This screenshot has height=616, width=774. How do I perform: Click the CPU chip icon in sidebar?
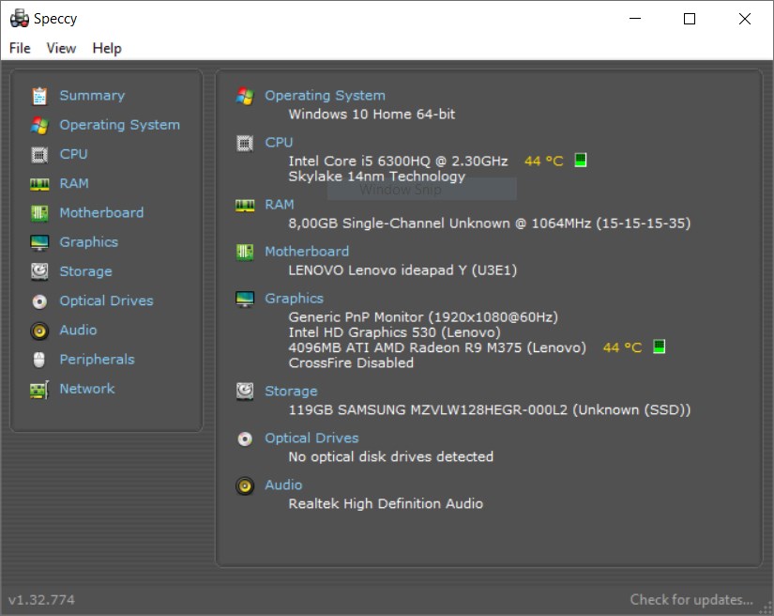click(39, 155)
